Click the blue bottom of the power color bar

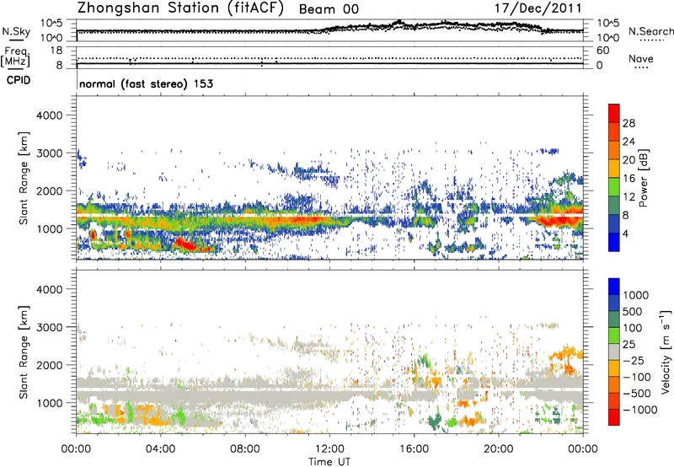coord(614,244)
